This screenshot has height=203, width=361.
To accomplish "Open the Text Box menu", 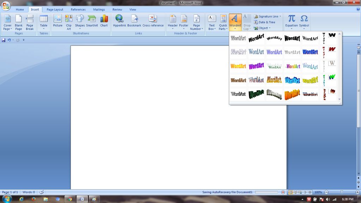I will (x=212, y=22).
